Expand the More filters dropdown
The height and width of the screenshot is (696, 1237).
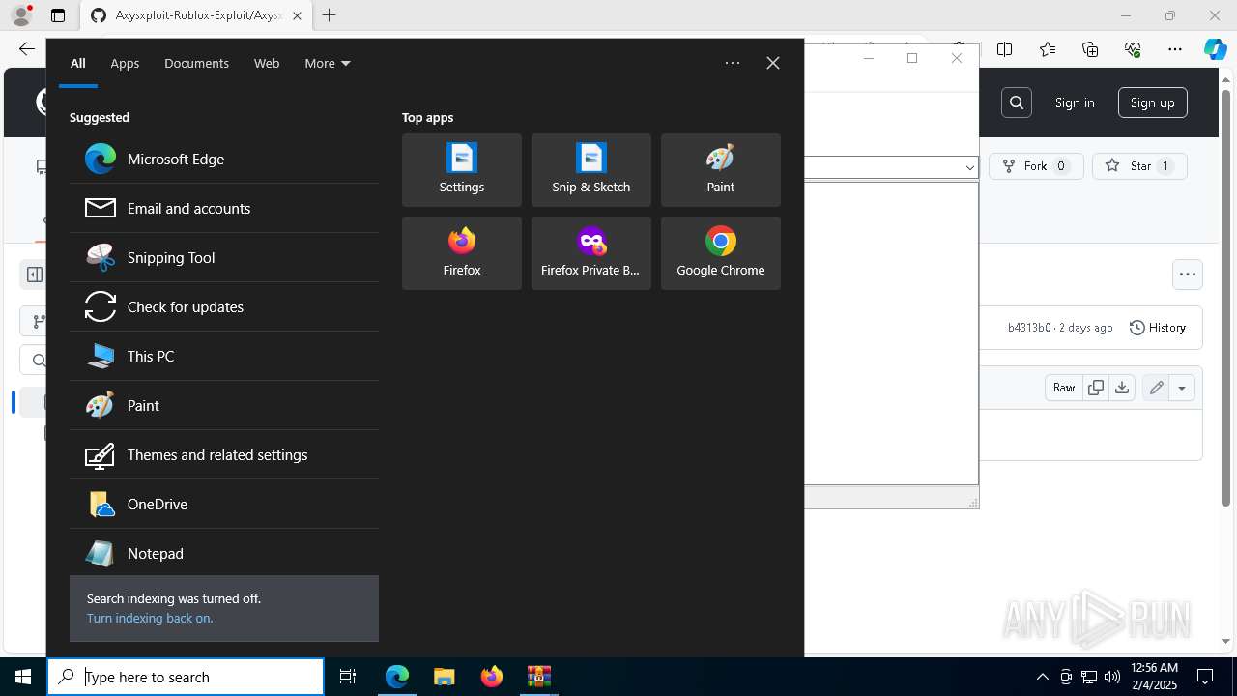click(x=327, y=63)
